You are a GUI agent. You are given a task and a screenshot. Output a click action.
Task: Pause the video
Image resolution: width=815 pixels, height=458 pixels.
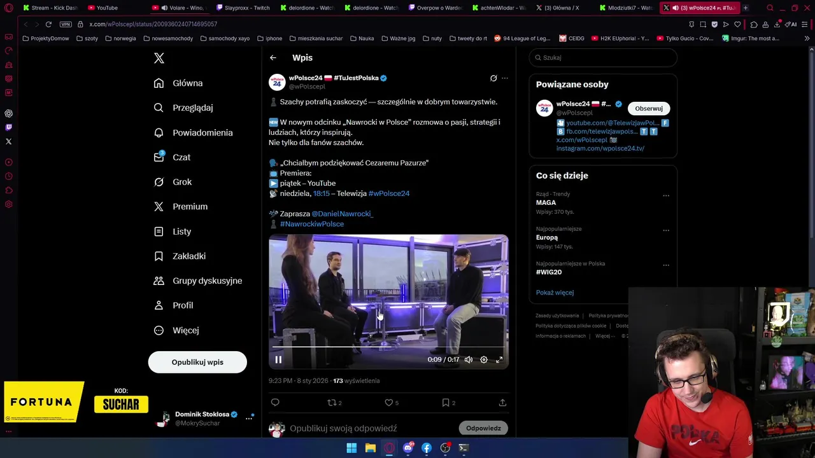pyautogui.click(x=278, y=359)
